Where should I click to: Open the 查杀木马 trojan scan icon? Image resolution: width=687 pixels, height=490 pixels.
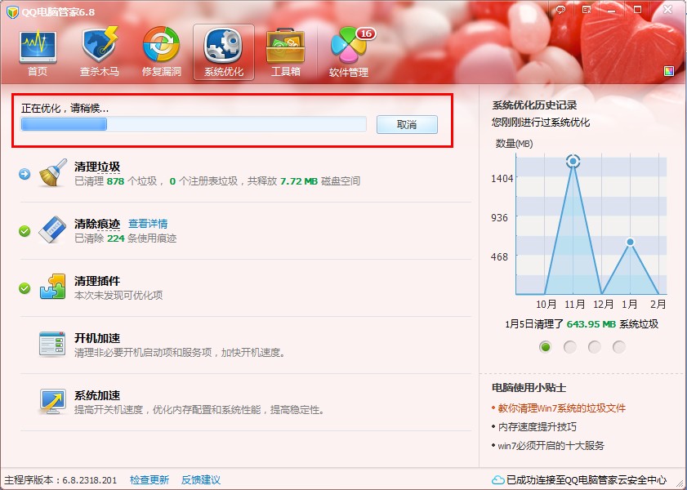[x=100, y=52]
